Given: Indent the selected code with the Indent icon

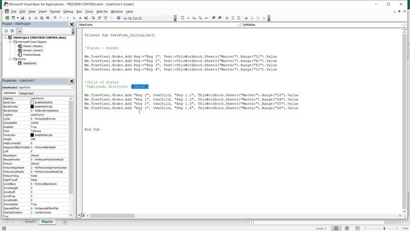Looking at the screenshot, I should (x=213, y=18).
